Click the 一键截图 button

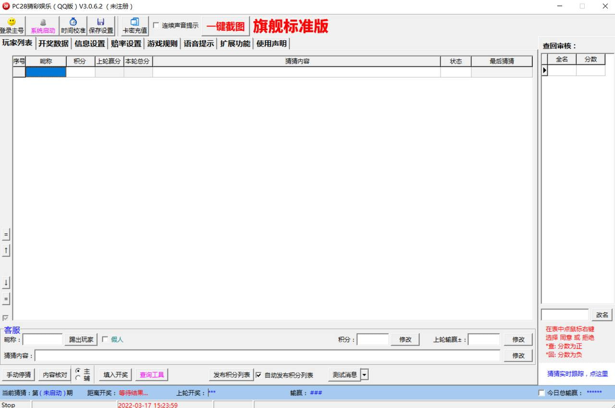coord(225,26)
